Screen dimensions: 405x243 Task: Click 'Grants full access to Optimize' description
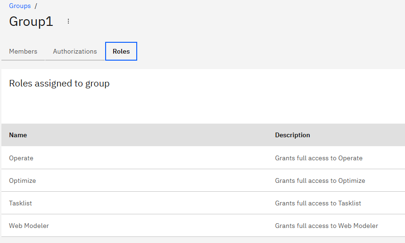coord(320,180)
